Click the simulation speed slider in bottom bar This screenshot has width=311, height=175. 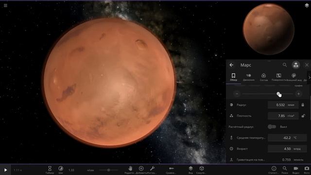pos(108,170)
